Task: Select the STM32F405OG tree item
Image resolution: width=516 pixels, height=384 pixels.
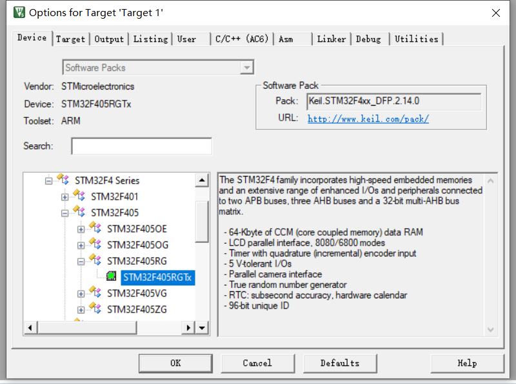Action: pos(137,245)
